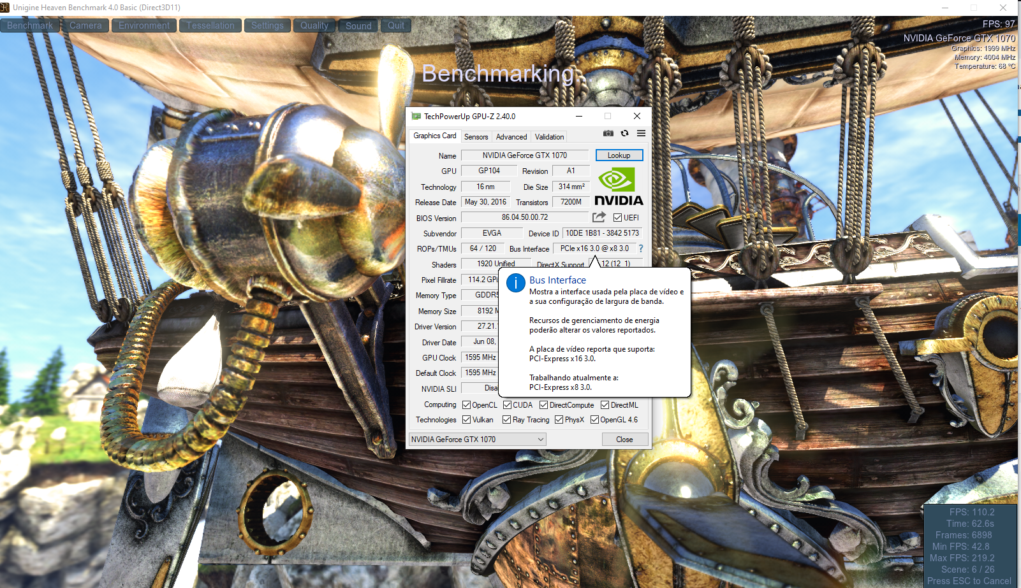Click the Close button in GPU-Z
Viewport: 1021px width, 588px height.
[x=625, y=440]
